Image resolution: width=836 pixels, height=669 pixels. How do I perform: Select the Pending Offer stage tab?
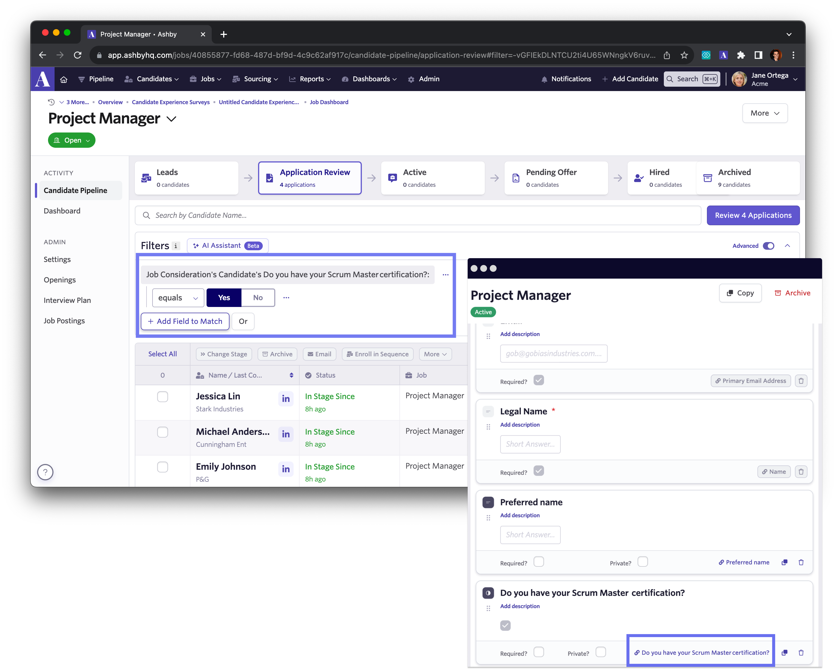pos(556,178)
